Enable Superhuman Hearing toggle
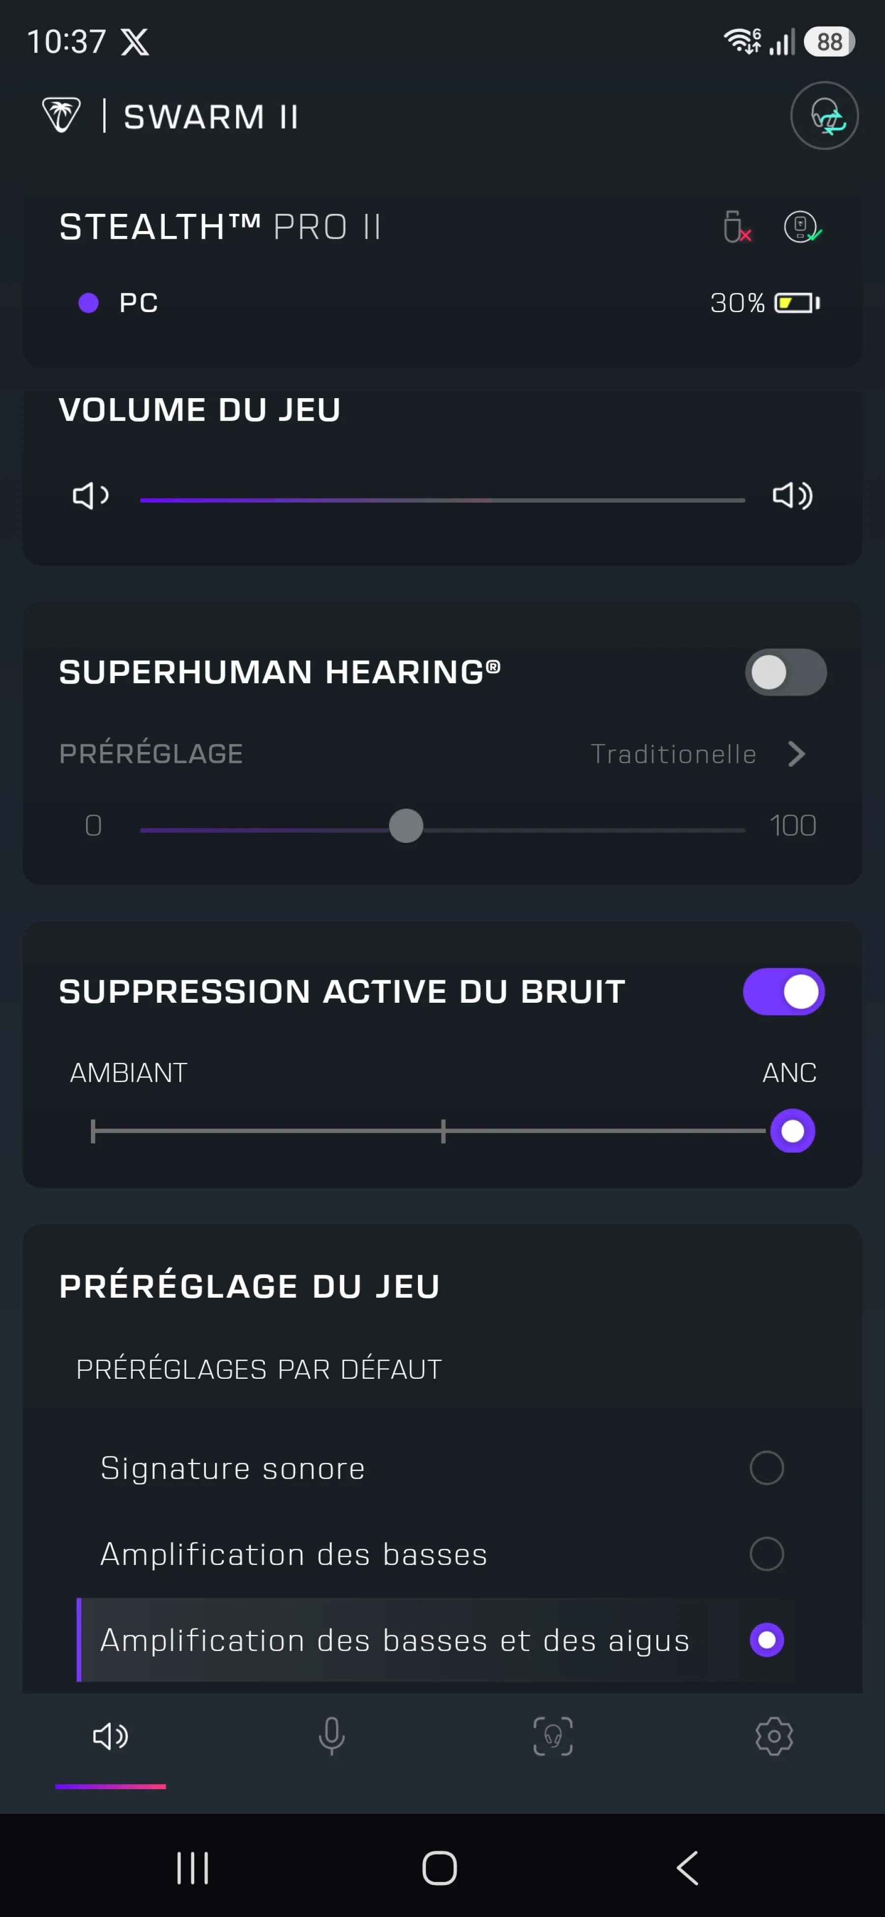 point(785,672)
